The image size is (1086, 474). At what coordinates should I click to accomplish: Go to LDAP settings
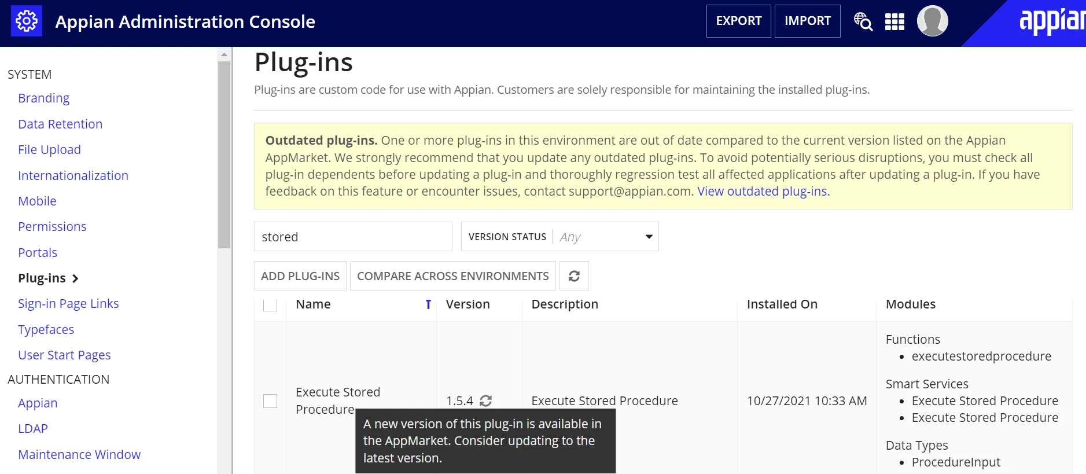pos(33,429)
